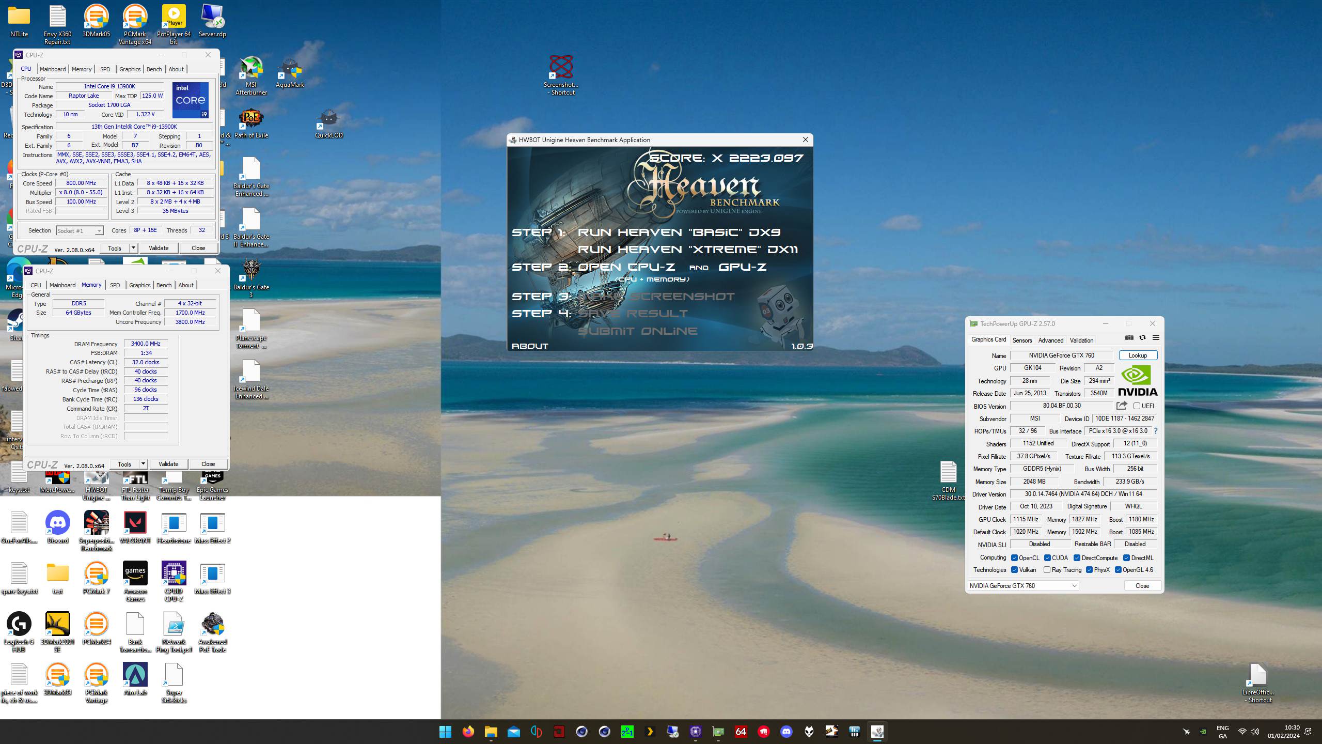Open MSI Afterburner desktop icon
The height and width of the screenshot is (744, 1322).
coord(251,76)
